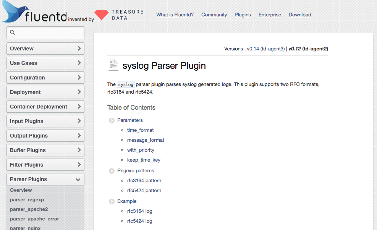Click the arrow bullet next to Regexp patterns

[112, 171]
